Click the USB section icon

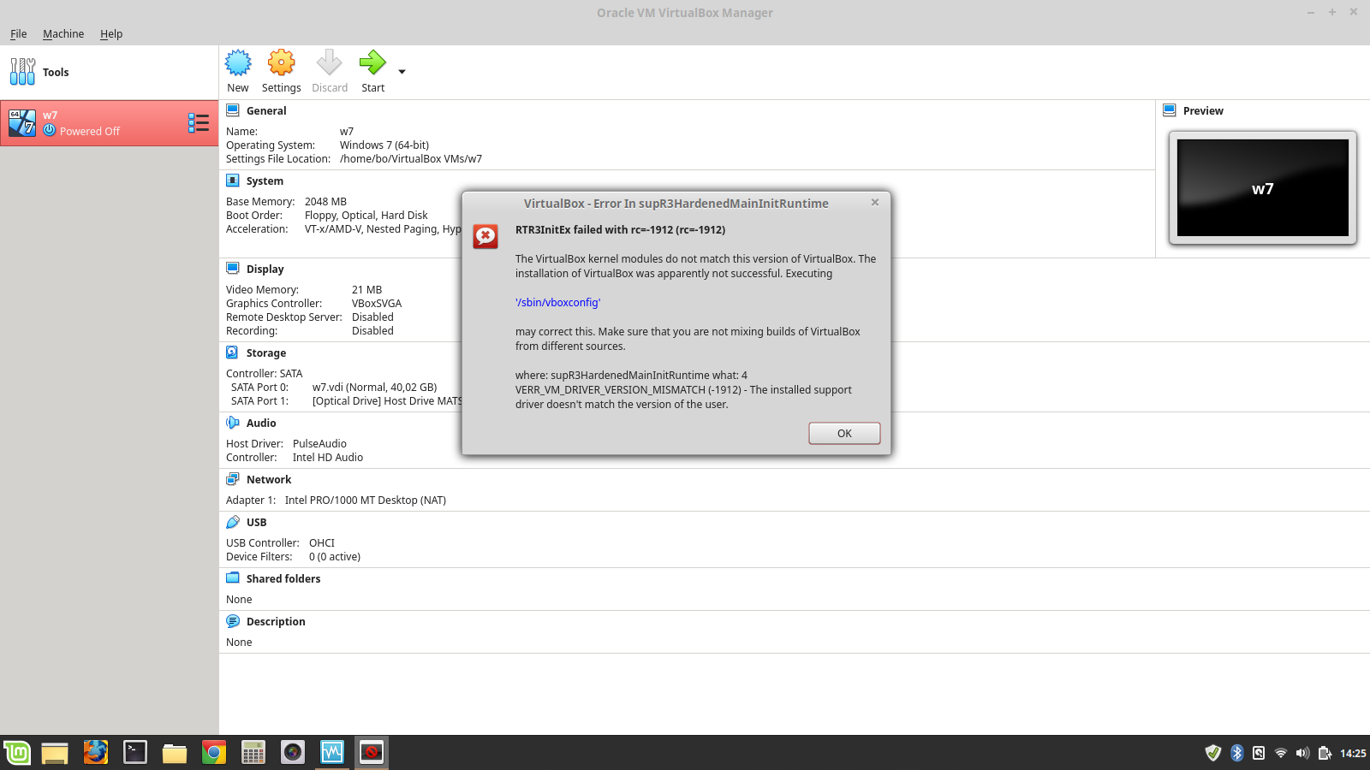pyautogui.click(x=232, y=522)
